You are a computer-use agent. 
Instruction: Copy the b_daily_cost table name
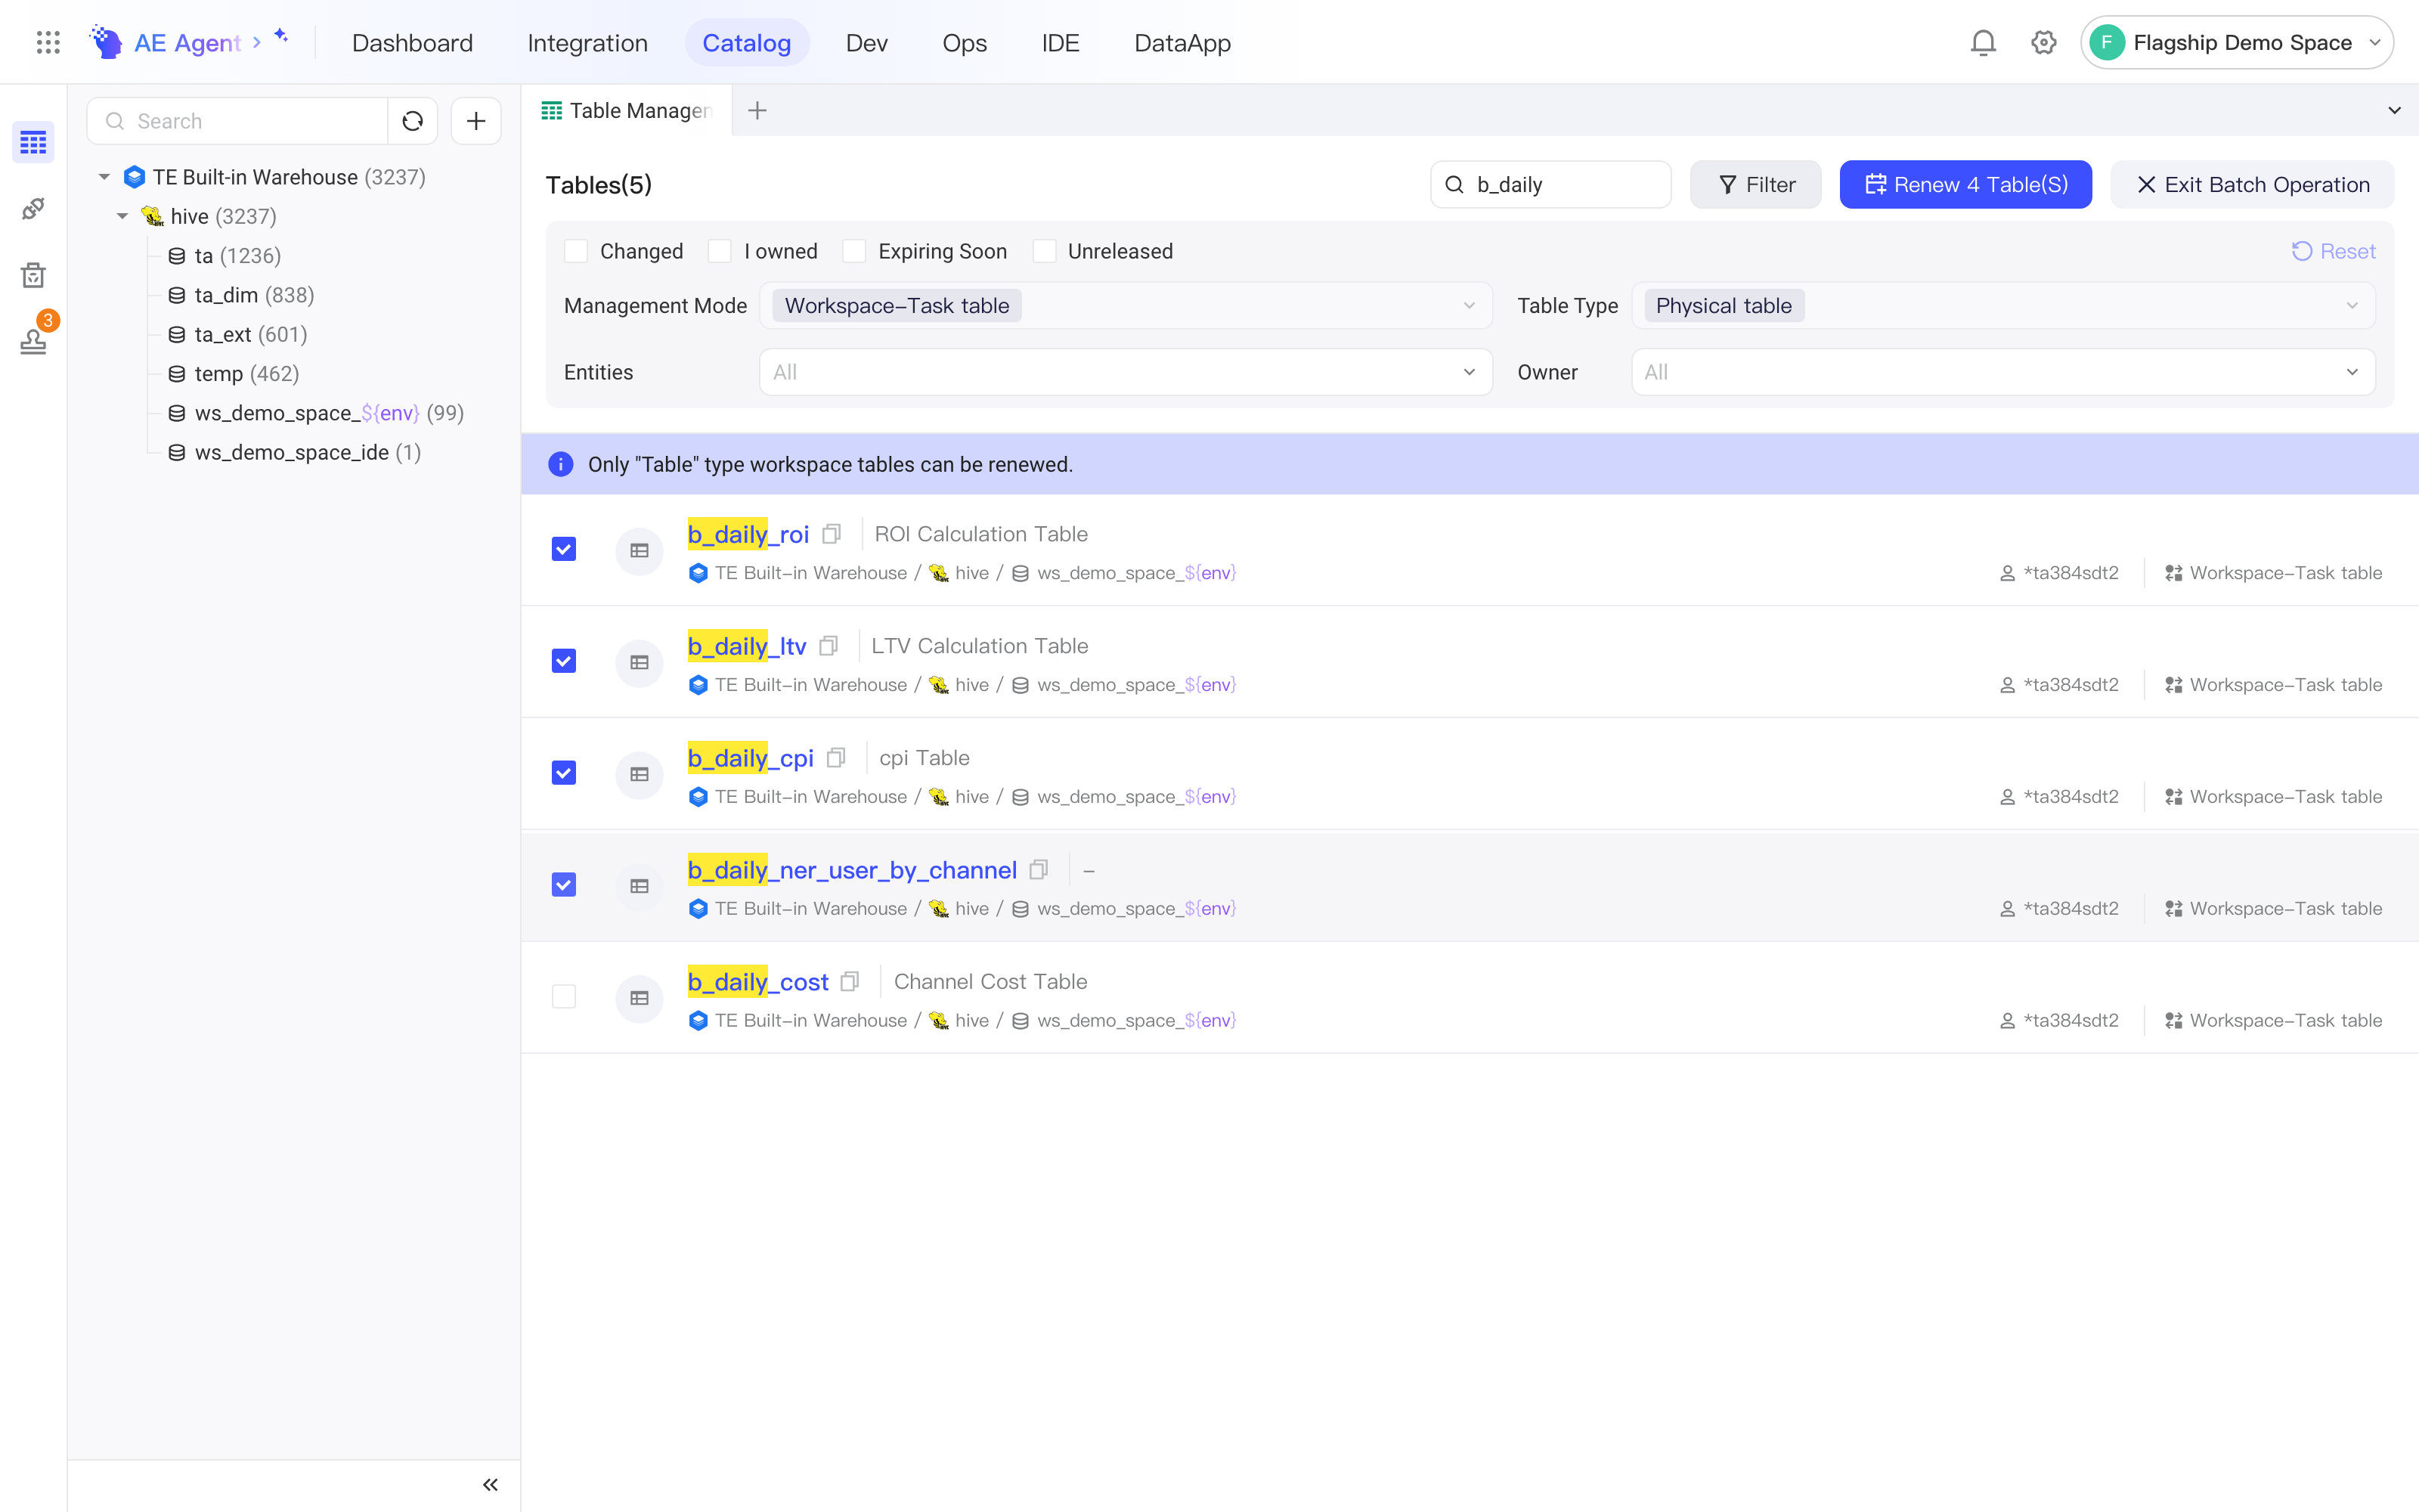850,982
